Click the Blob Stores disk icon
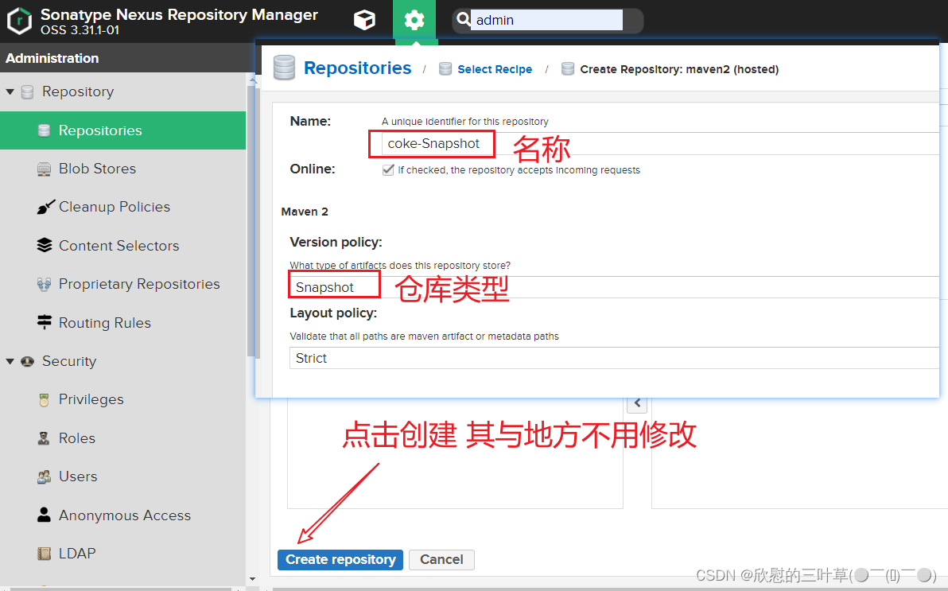Viewport: 948px width, 591px height. tap(44, 169)
